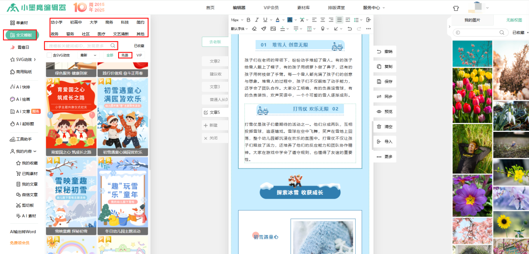The image size is (529, 254).
Task: Select the VIP template filter
Action: (x=140, y=55)
